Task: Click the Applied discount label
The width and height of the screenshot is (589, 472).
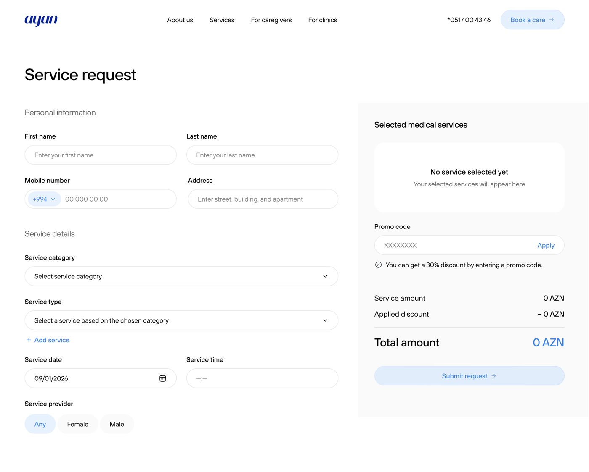Action: click(x=401, y=314)
